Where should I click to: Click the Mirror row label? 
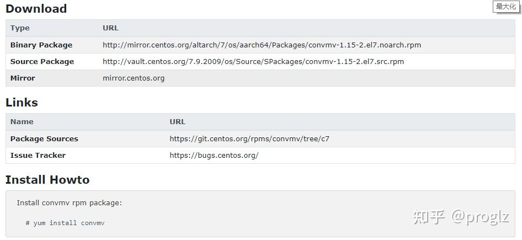click(x=23, y=78)
